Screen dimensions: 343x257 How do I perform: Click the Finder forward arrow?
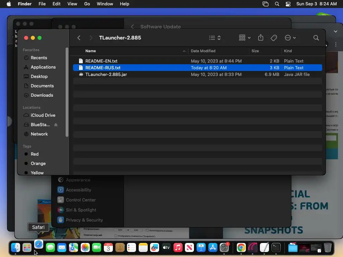[91, 38]
